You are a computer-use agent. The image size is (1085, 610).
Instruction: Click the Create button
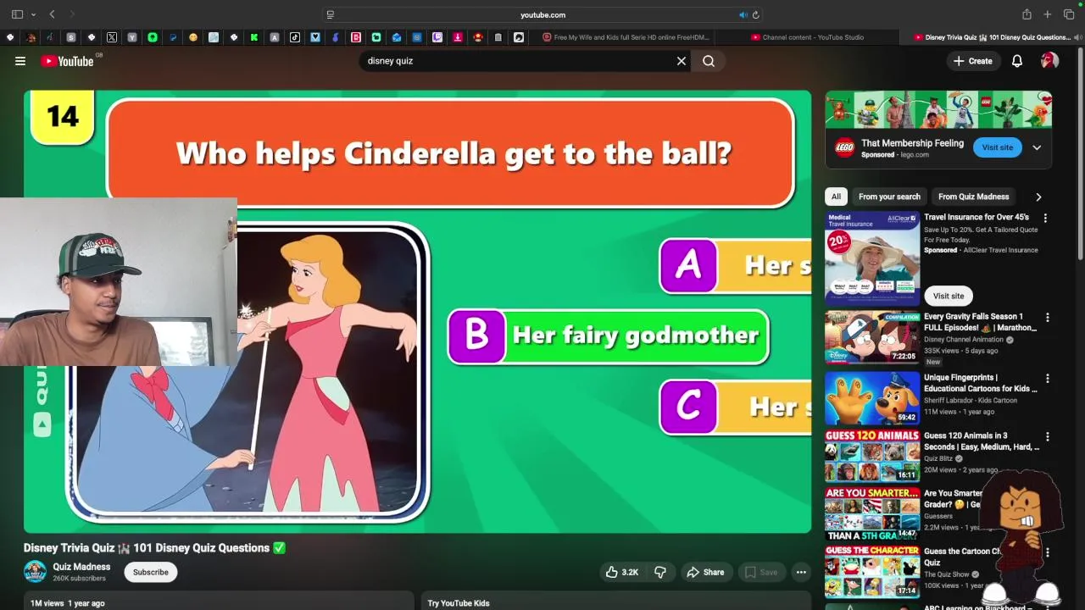972,61
